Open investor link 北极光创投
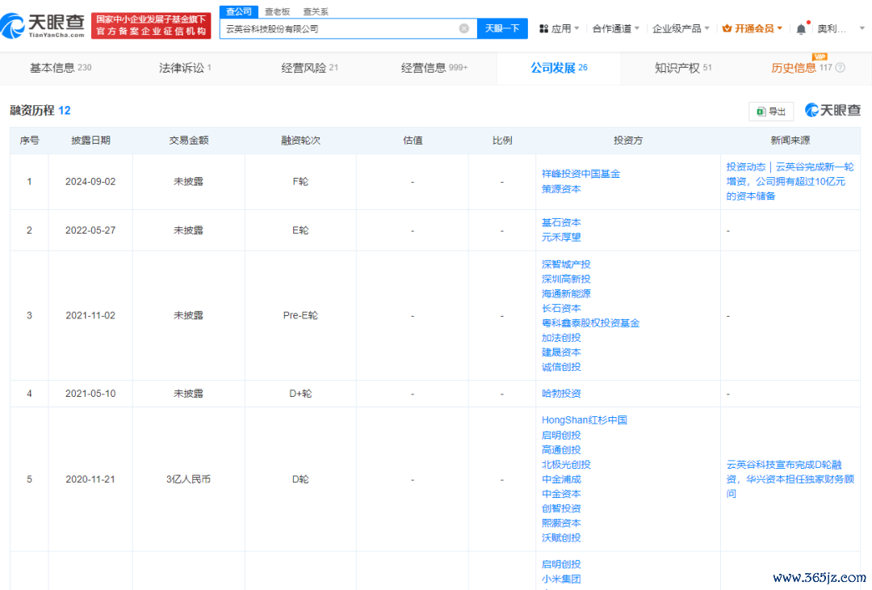 point(566,465)
